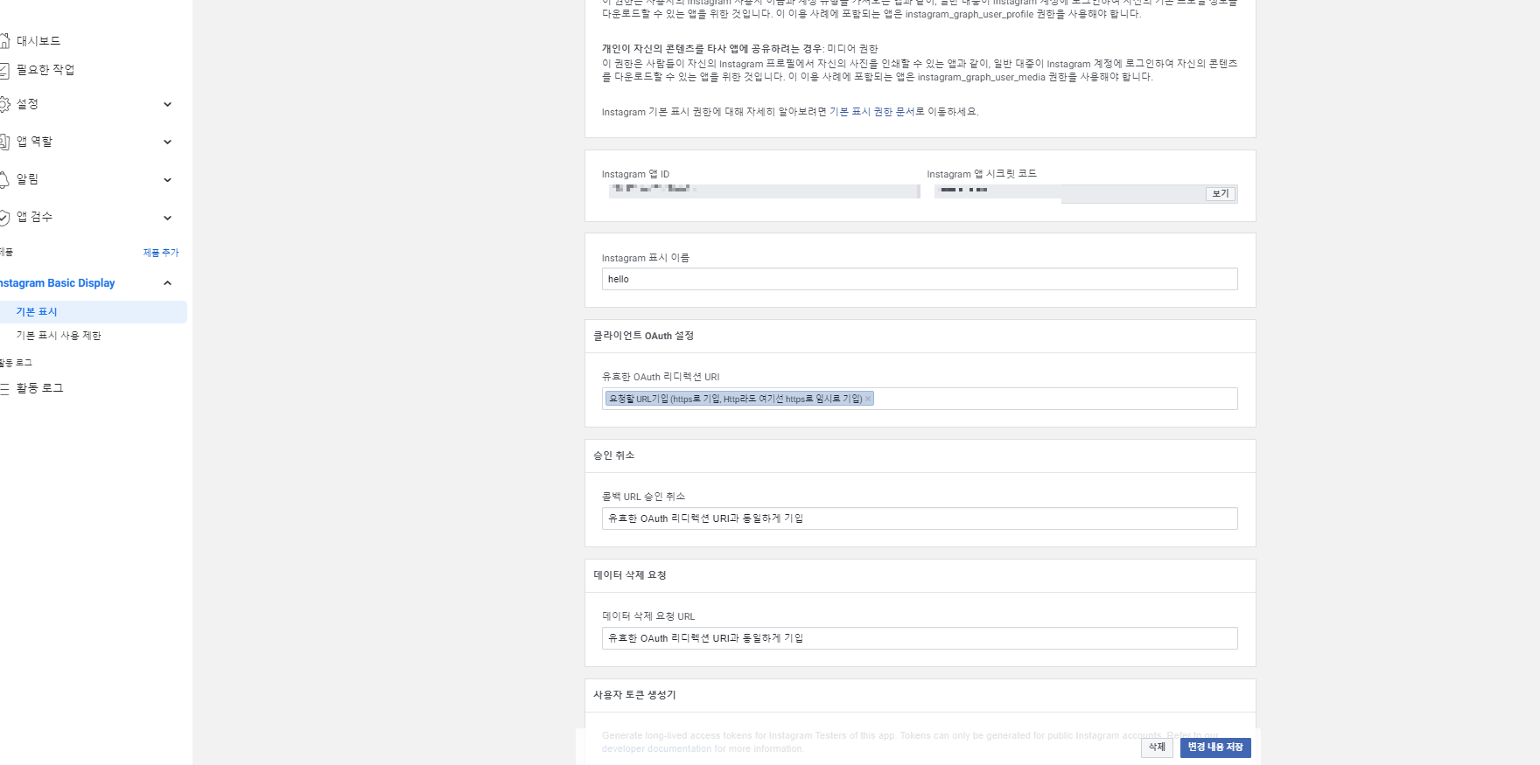Screen dimensions: 1540x765
Task: Click the 데이터 삭제 요청 URL field
Action: click(x=920, y=638)
